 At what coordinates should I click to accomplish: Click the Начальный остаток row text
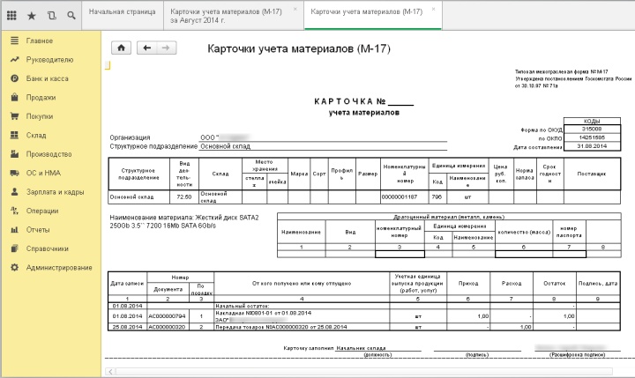tap(243, 306)
